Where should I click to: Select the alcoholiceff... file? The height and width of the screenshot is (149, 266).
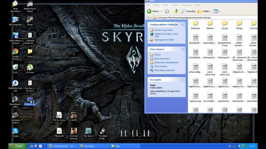click(x=195, y=39)
